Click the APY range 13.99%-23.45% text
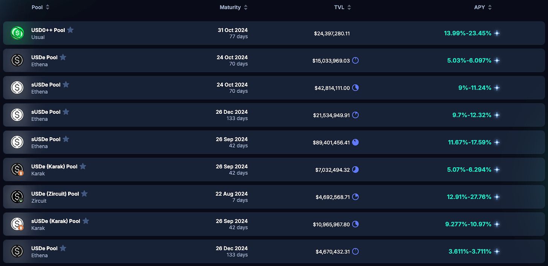This screenshot has width=548, height=266. [468, 33]
